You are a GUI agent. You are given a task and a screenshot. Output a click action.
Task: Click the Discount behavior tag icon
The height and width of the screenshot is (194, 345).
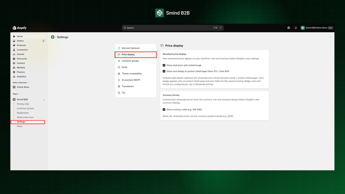(119, 48)
